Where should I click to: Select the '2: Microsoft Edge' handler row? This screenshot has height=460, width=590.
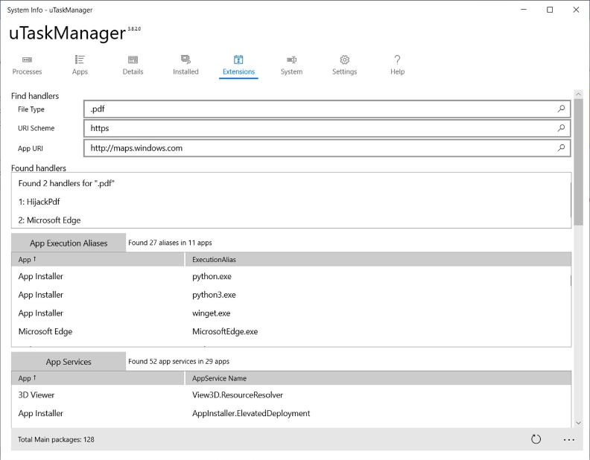(x=291, y=220)
